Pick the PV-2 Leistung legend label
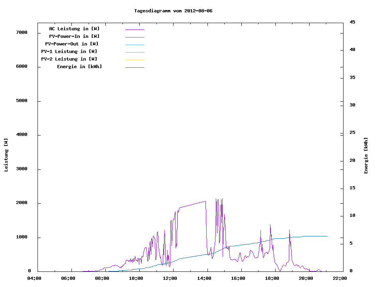383x287 pixels. (69, 59)
